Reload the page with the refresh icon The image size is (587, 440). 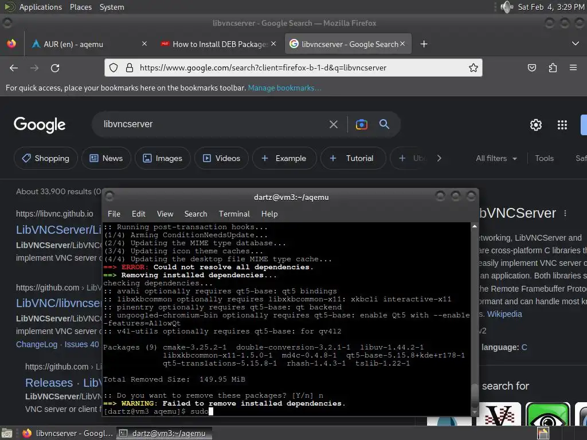(x=55, y=68)
